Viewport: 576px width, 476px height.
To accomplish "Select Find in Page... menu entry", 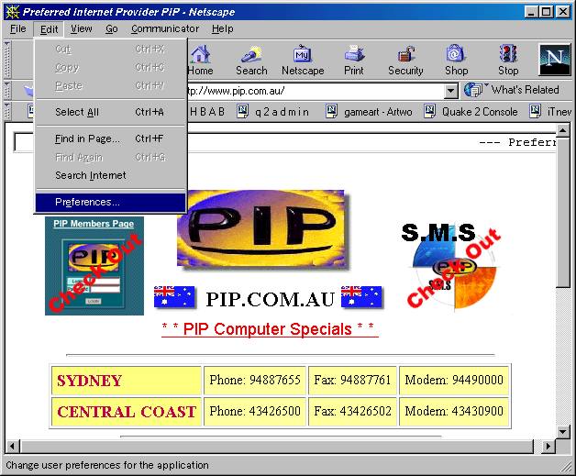I will [87, 138].
